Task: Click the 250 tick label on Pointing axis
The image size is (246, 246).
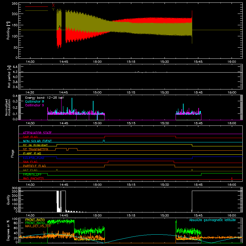Action: click(15, 3)
